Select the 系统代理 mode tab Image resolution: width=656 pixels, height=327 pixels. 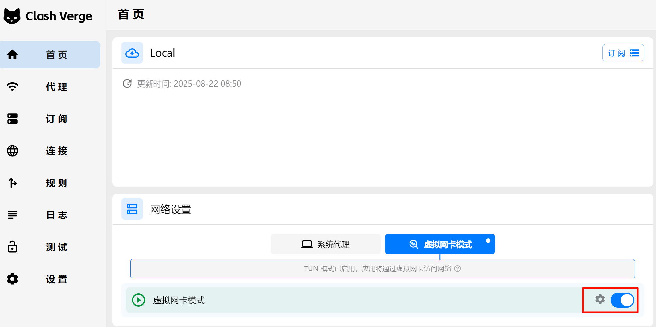(325, 244)
